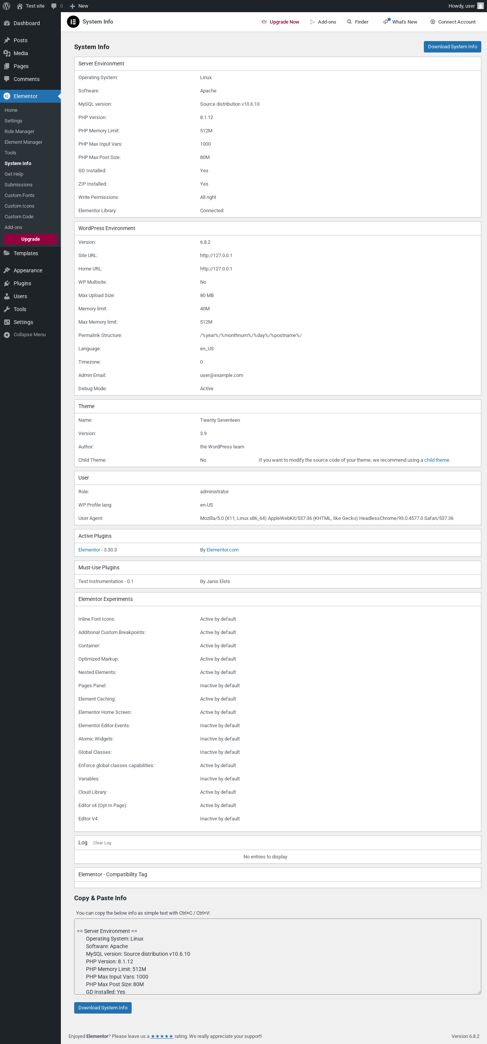Viewport: 487px width, 1044px height.
Task: Click the top Download System Info button
Action: (452, 47)
